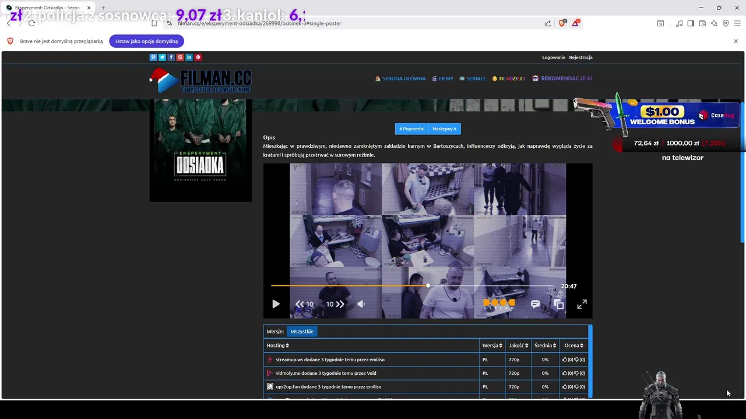Thumbs up the vidmoly.me source
The image size is (746, 419).
click(x=565, y=373)
